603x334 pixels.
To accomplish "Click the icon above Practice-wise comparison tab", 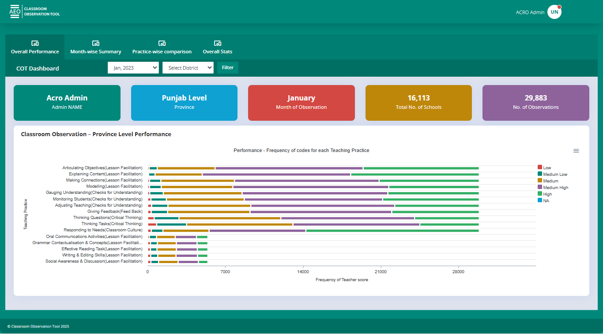I will coord(162,43).
